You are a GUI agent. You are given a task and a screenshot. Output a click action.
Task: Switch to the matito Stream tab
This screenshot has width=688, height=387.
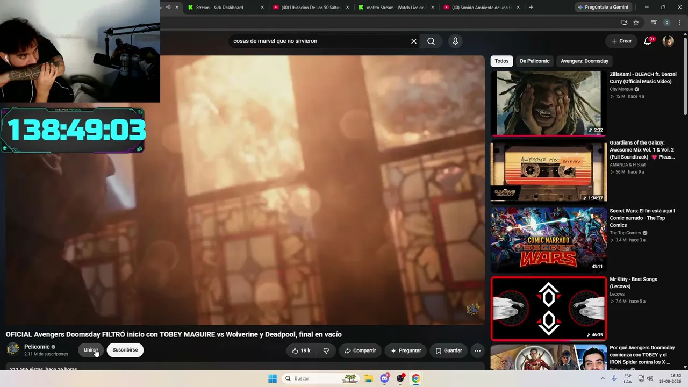(x=396, y=8)
